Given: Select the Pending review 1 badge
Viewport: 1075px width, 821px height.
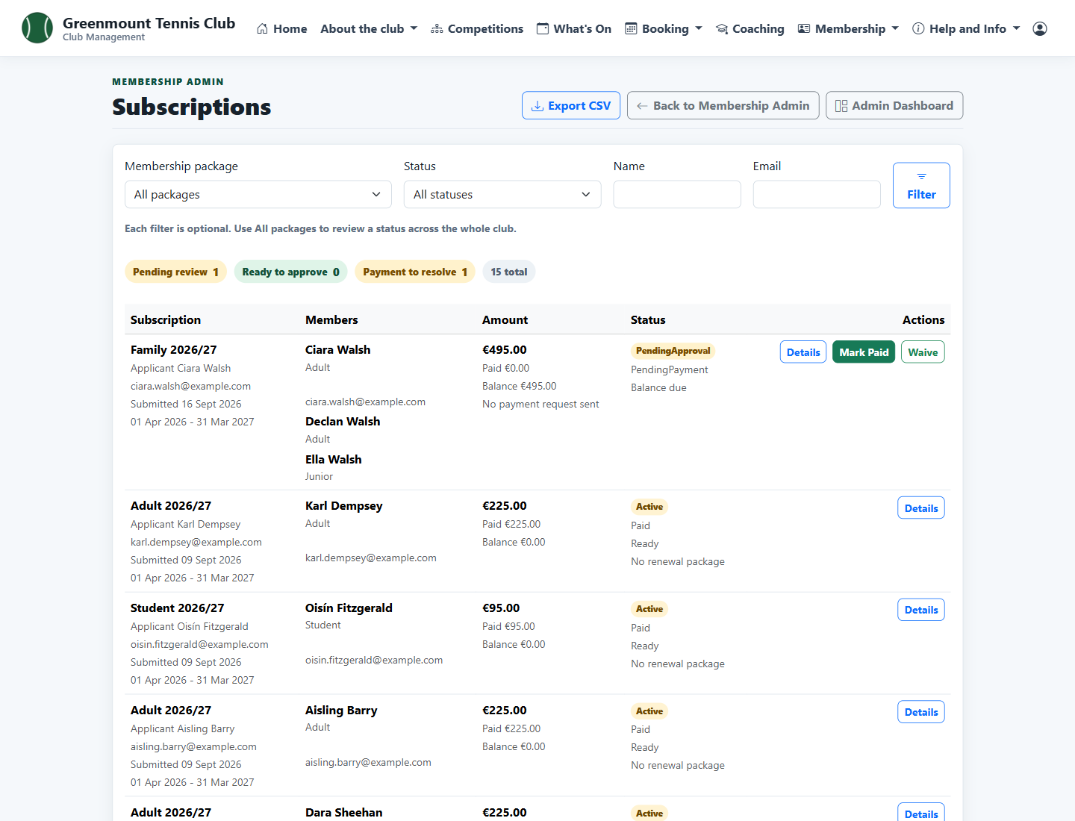Looking at the screenshot, I should pos(176,272).
